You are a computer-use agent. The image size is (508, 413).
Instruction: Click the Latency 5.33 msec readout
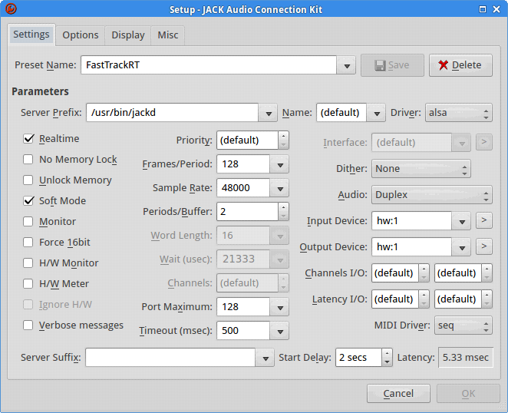466,358
